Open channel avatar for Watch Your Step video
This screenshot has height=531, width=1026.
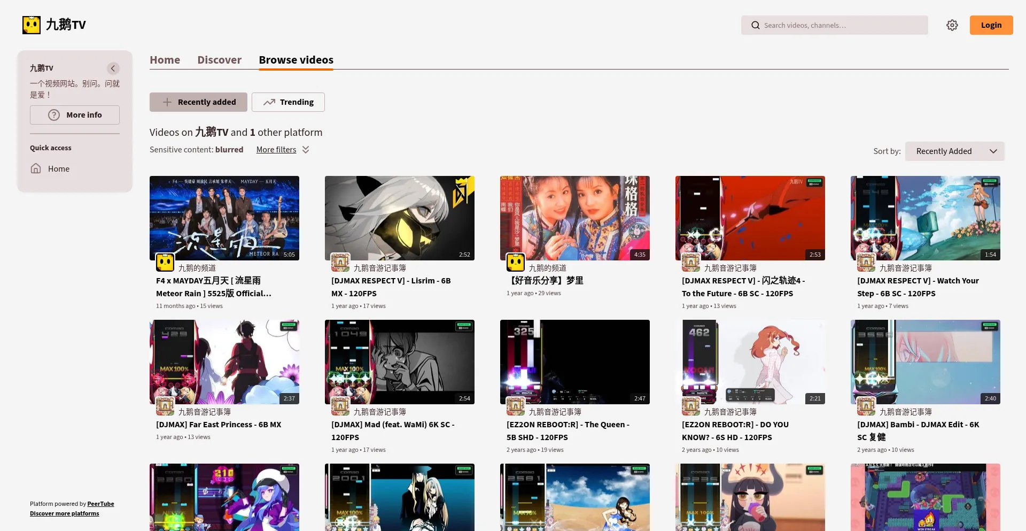pos(866,262)
